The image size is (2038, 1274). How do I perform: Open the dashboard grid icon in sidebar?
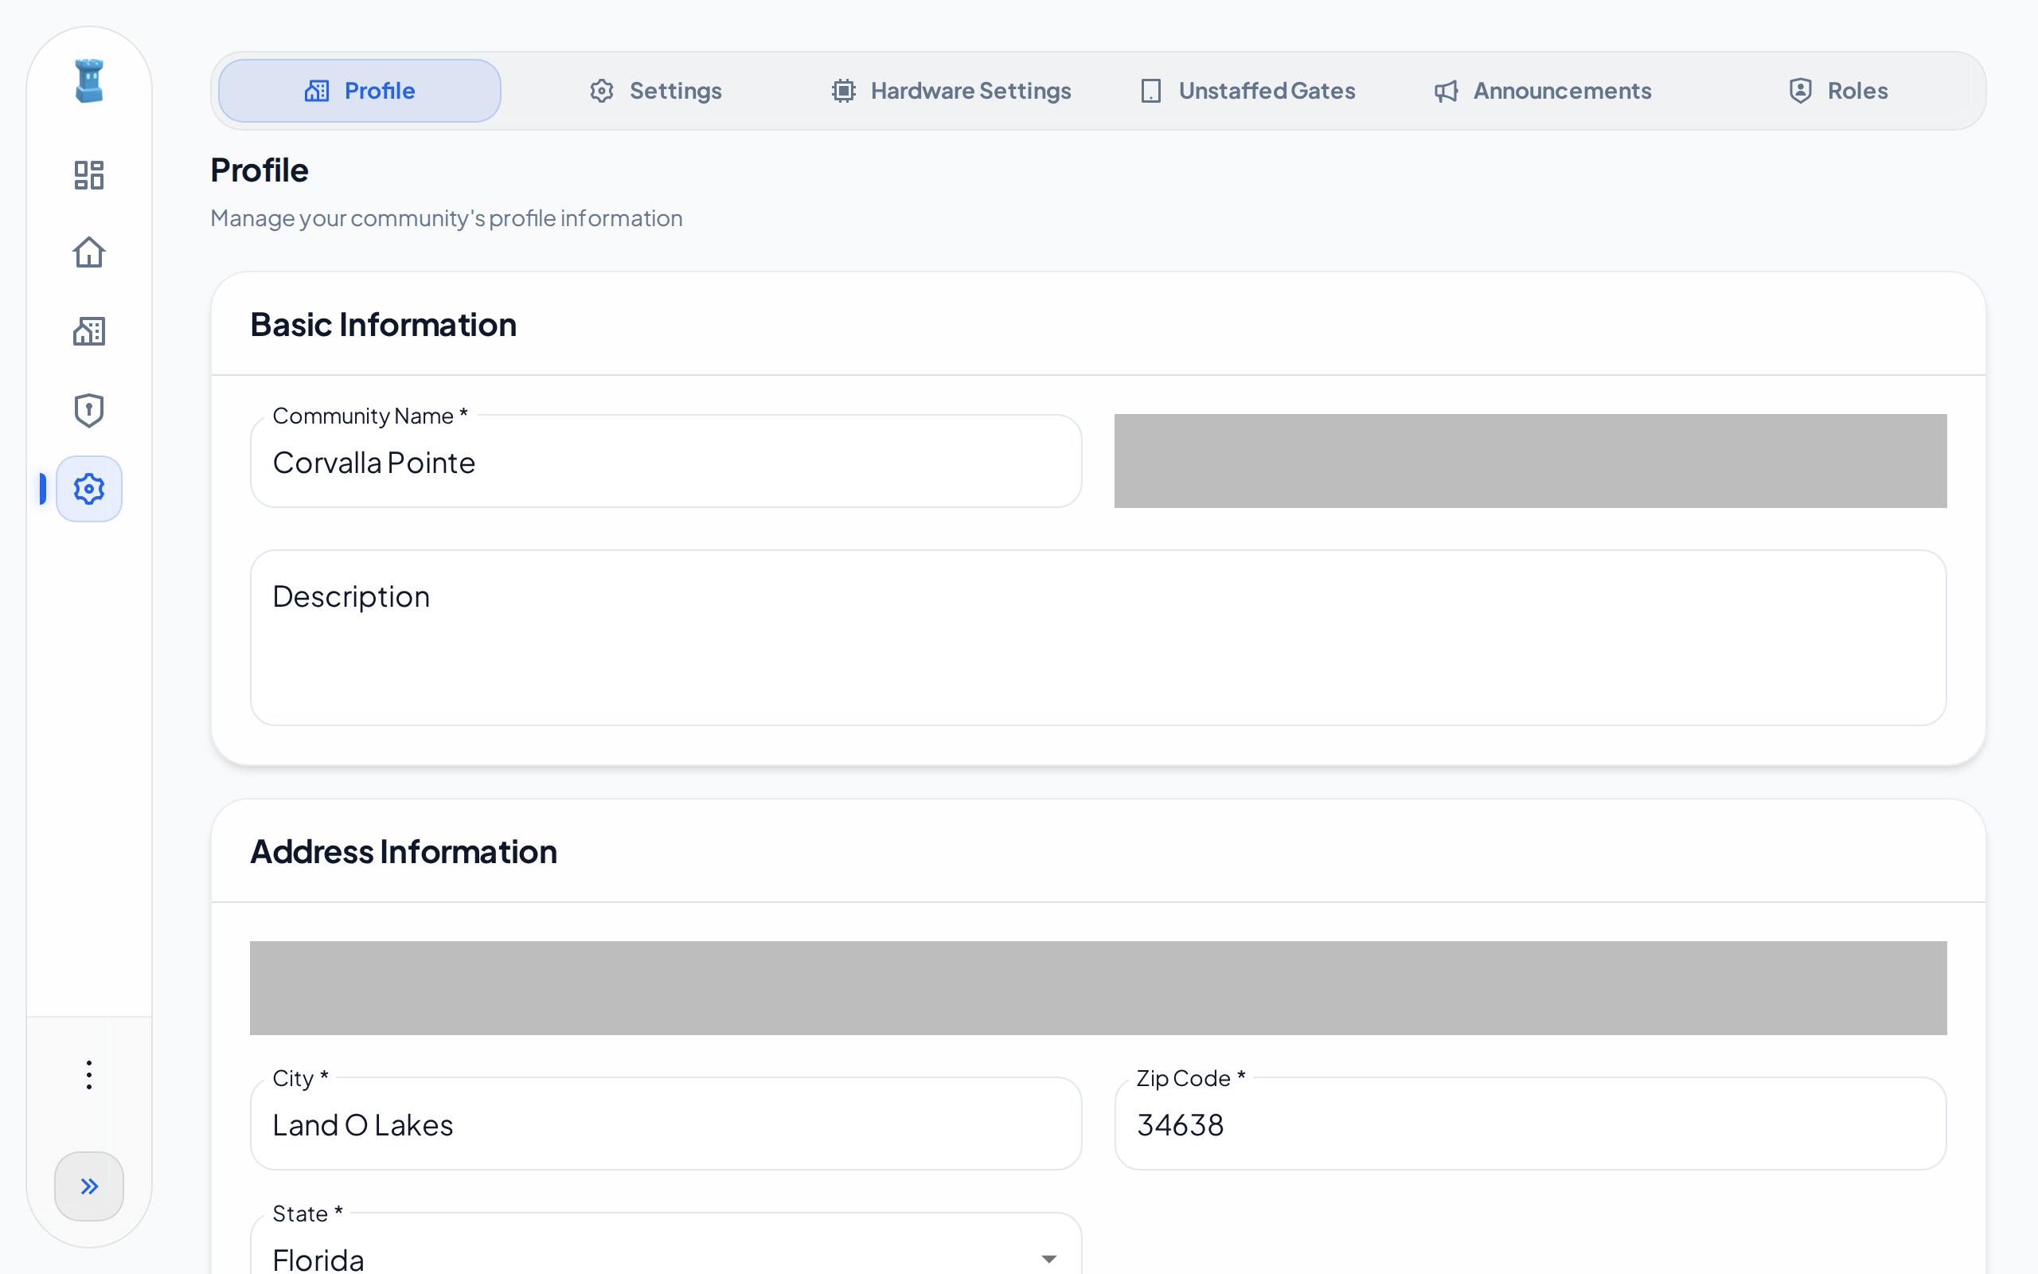89,175
